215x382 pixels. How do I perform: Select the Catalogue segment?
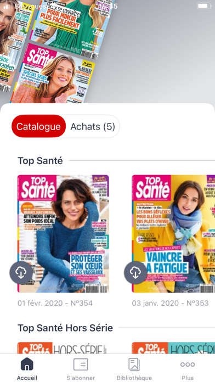pyautogui.click(x=39, y=126)
